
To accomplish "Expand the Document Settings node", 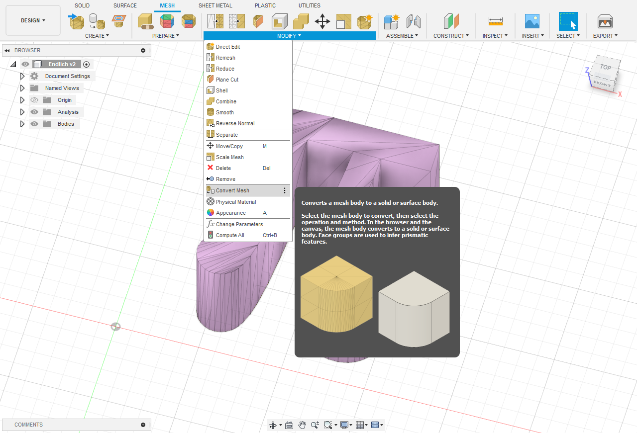I will [x=22, y=76].
